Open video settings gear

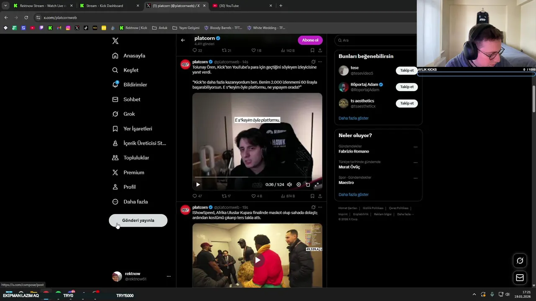[x=299, y=184]
